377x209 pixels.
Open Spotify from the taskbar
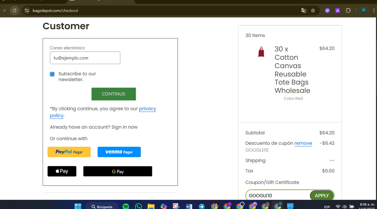126,206
